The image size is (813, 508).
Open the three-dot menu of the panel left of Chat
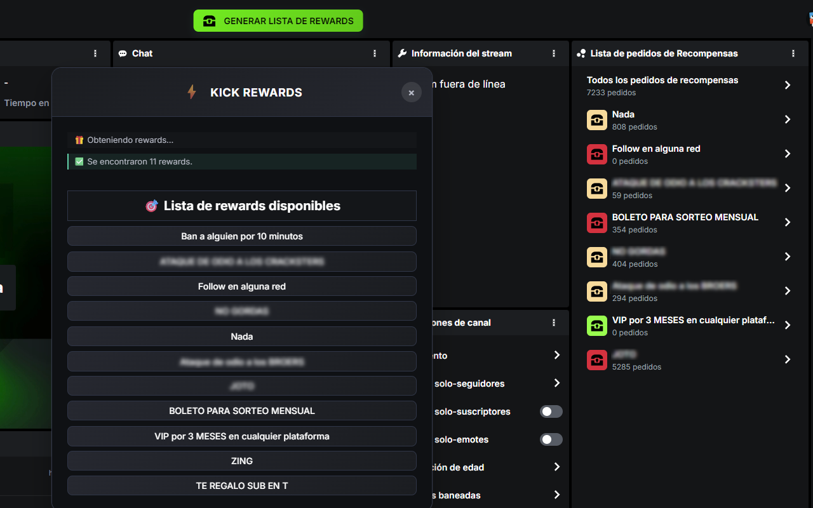pos(96,53)
